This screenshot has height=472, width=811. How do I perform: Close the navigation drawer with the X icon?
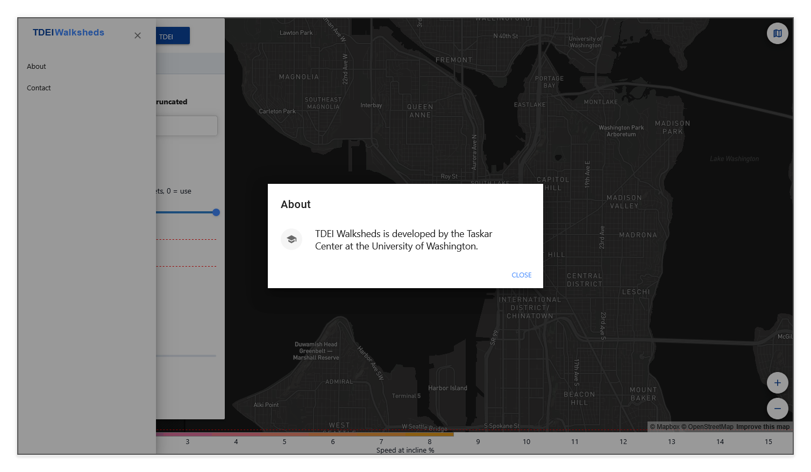[x=138, y=35]
